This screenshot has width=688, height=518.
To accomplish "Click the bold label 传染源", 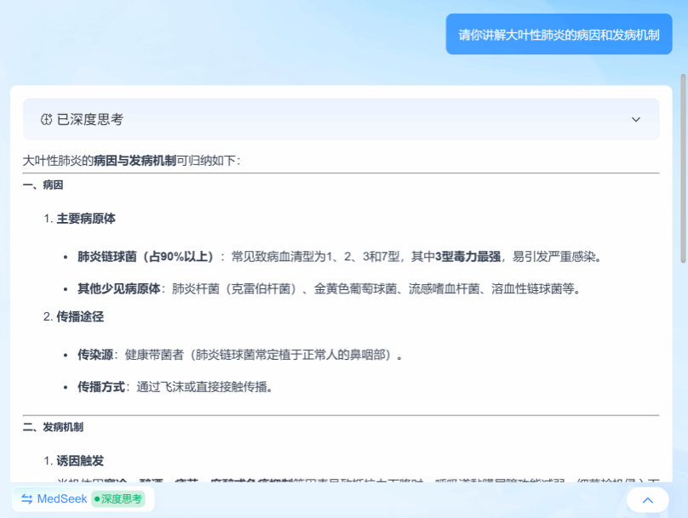I will pos(95,355).
